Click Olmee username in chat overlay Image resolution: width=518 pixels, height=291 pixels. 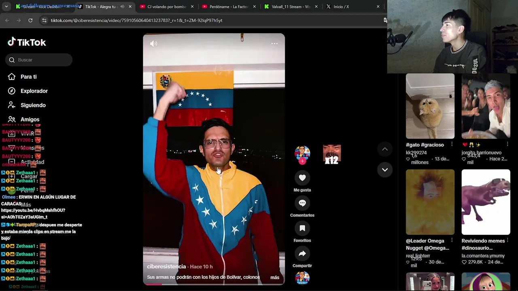[x=8, y=197]
